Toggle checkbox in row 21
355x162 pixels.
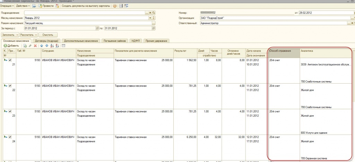10,60
